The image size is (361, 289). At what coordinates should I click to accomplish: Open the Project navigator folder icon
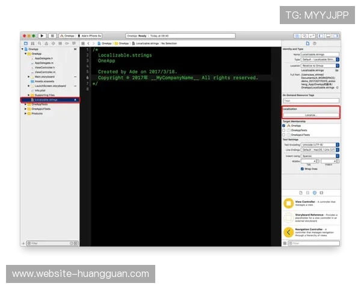[25, 43]
